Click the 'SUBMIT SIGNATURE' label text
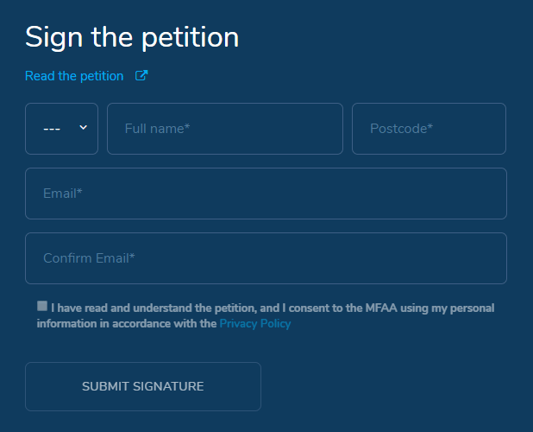This screenshot has height=432, width=533. pyautogui.click(x=143, y=386)
